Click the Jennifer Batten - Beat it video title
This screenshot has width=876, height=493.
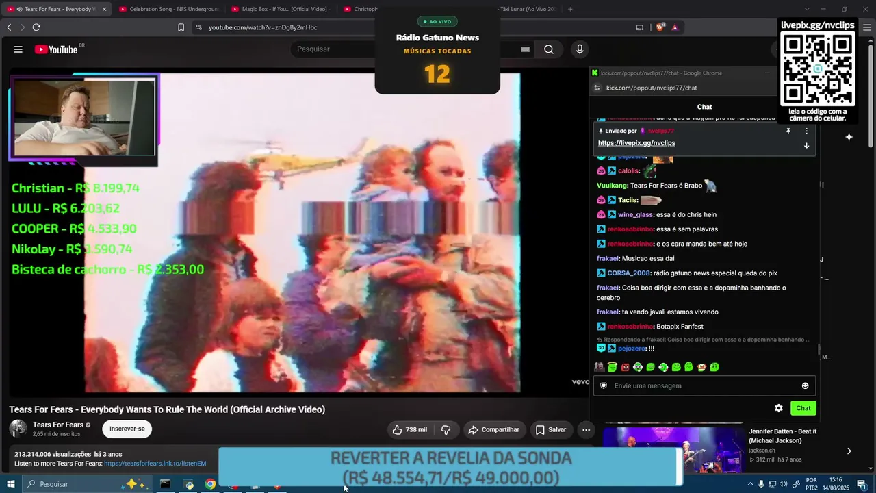783,436
